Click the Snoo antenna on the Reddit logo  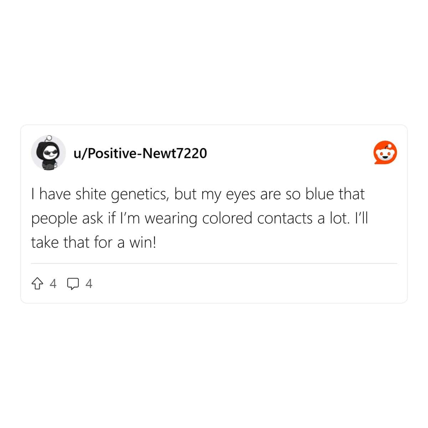390,146
